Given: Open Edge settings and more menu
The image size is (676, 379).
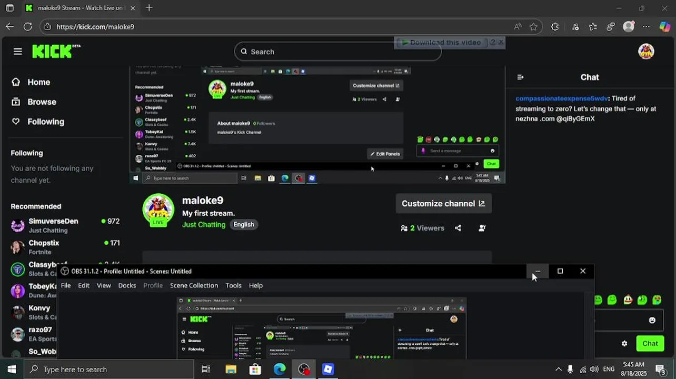Looking at the screenshot, I should (647, 26).
